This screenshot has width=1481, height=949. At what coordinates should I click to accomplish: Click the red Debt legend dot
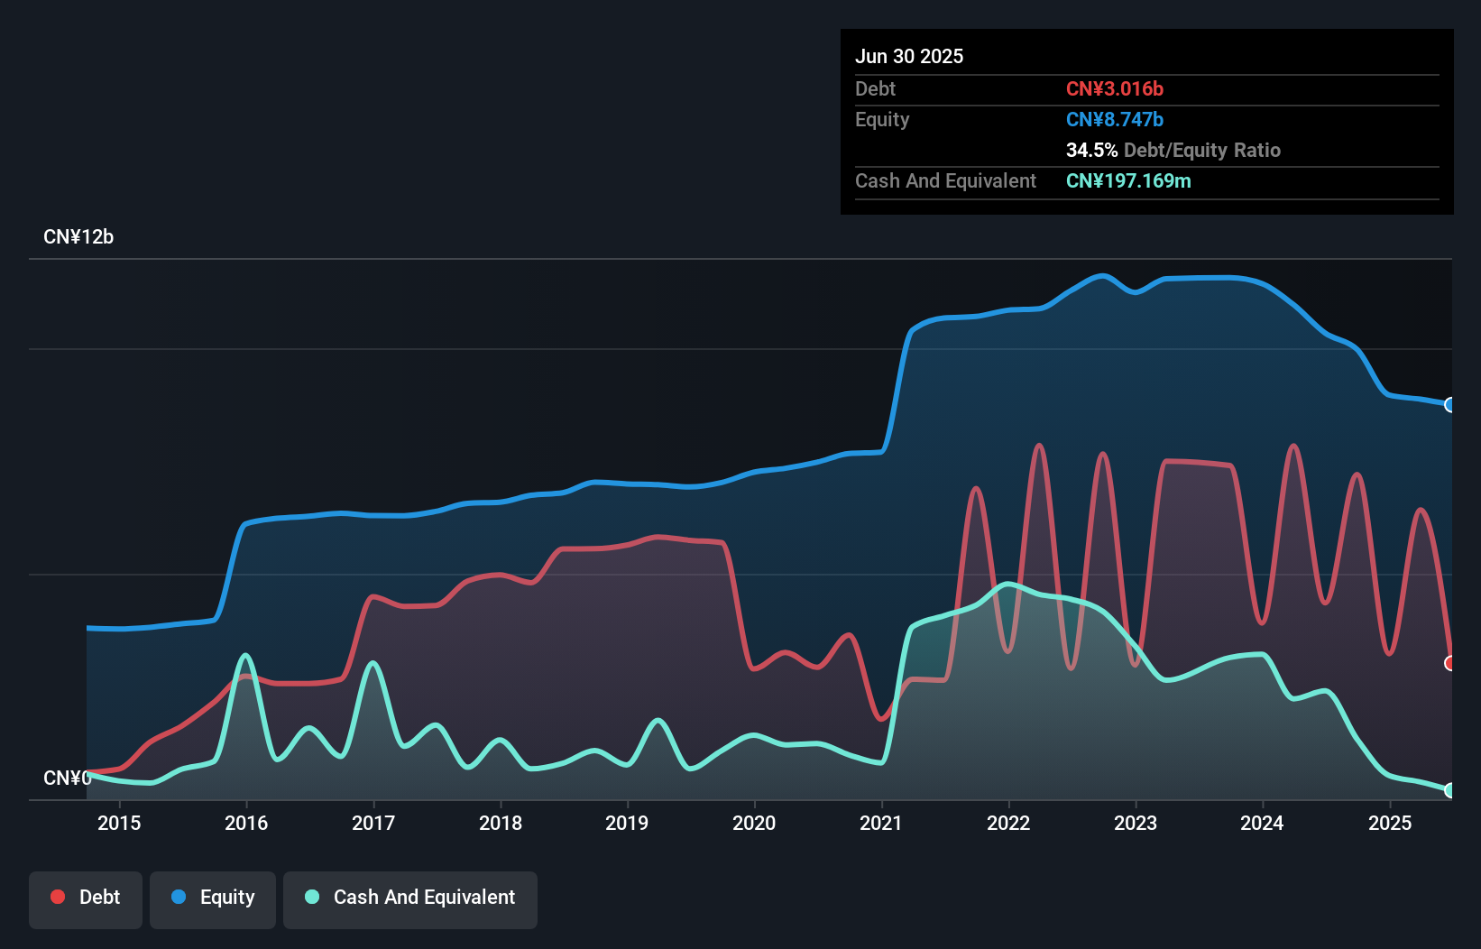(x=58, y=897)
